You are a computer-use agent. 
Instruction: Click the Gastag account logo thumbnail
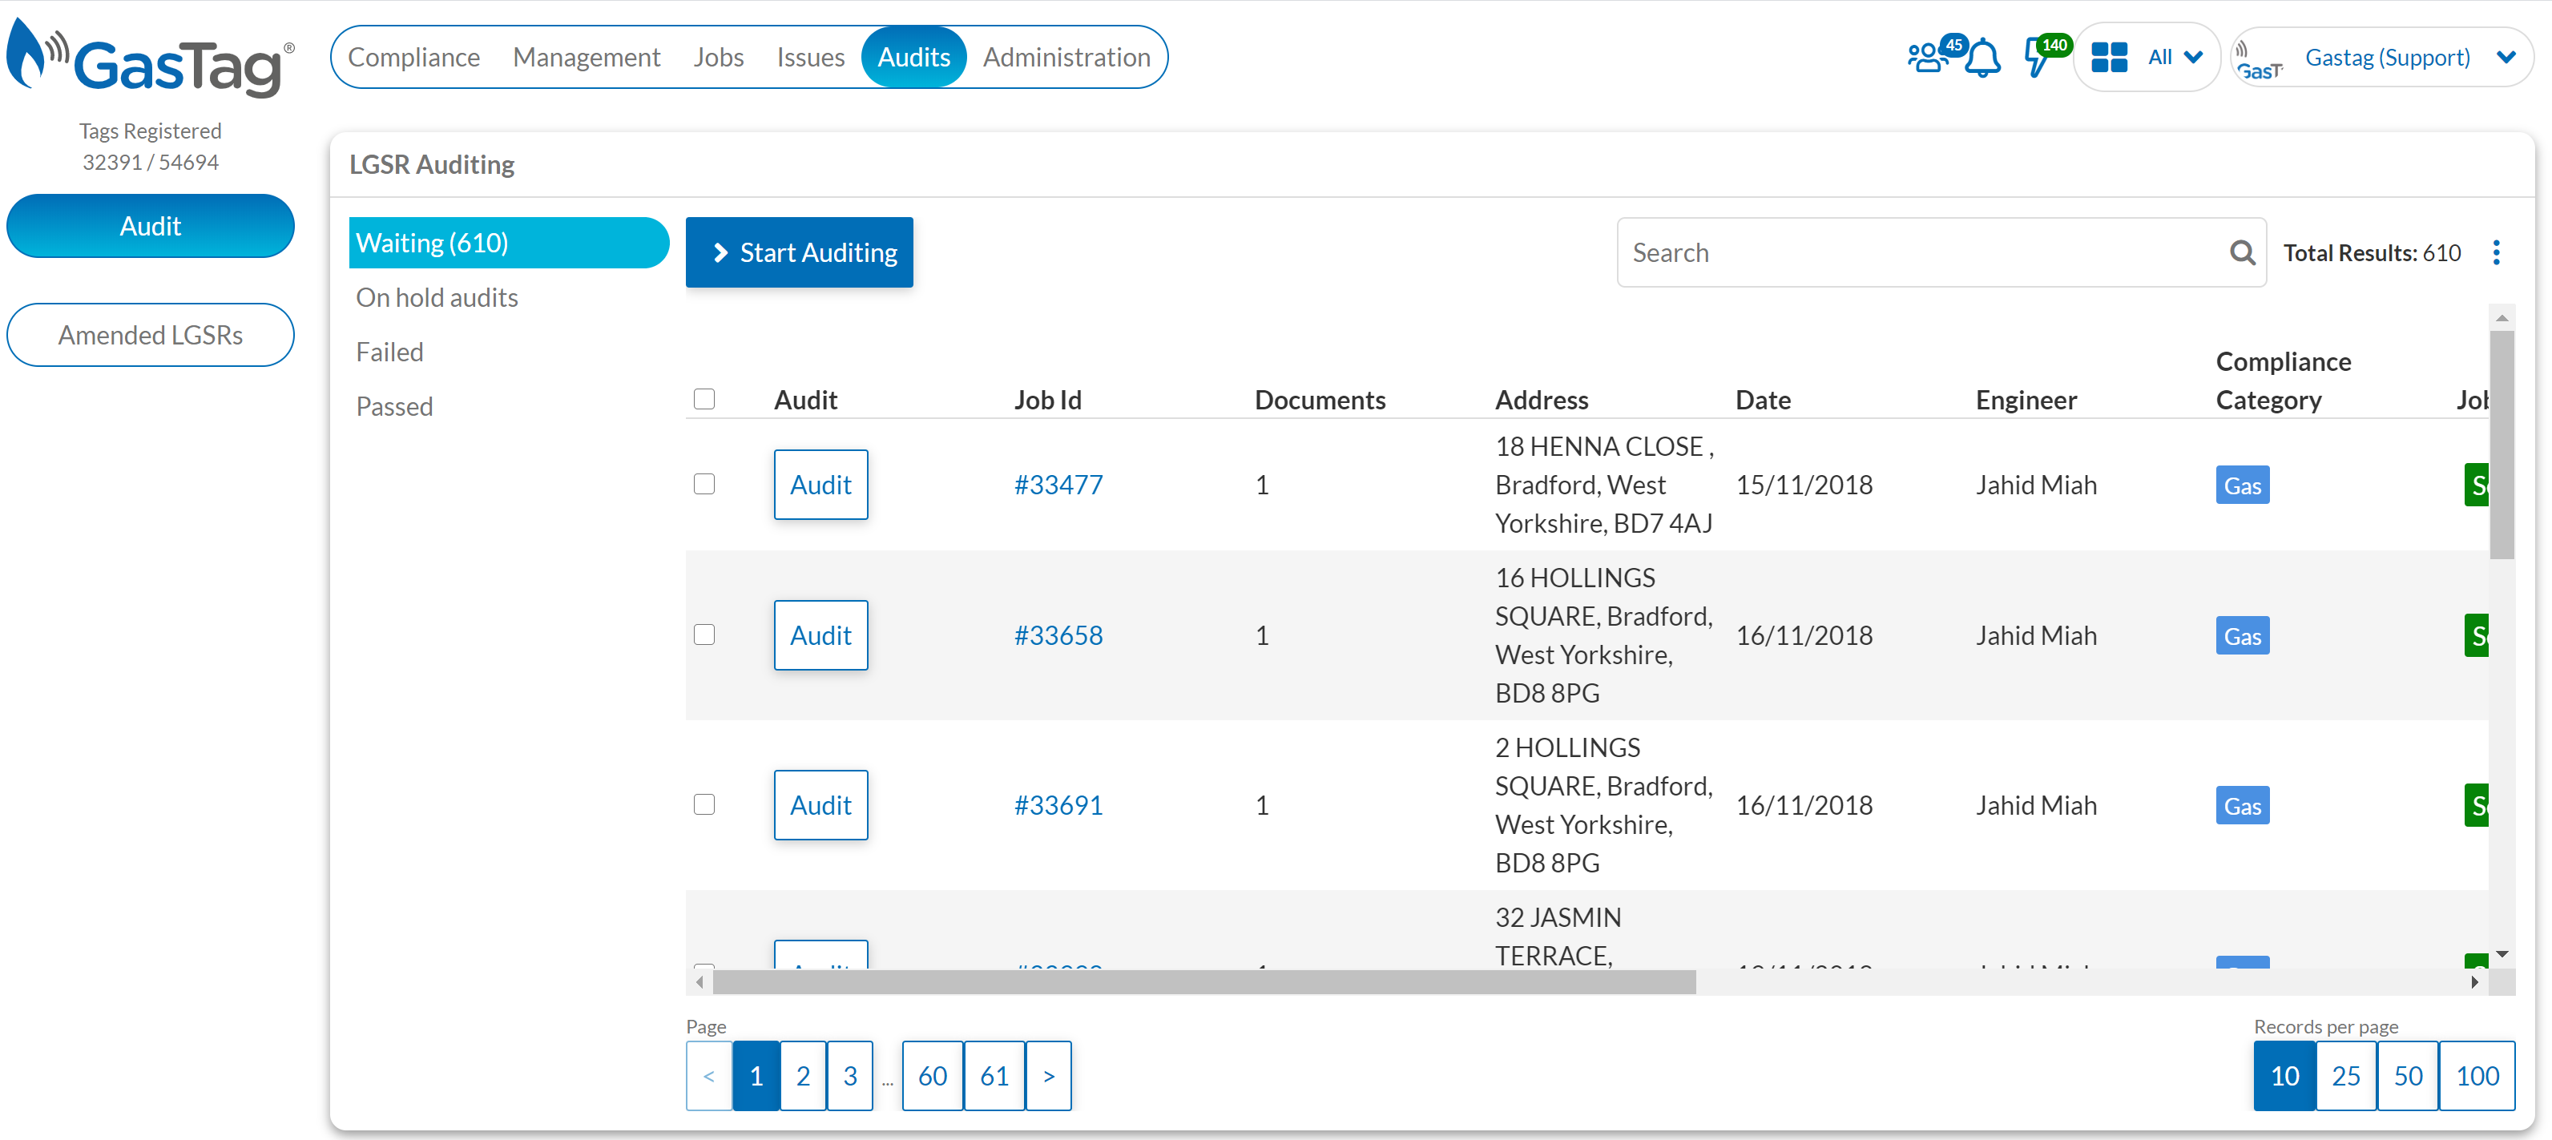pos(2260,58)
